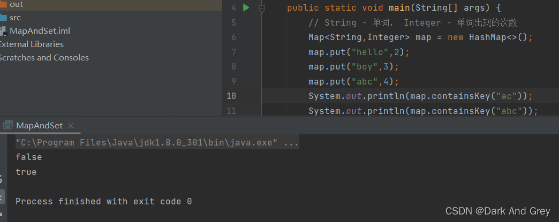Open the MapAndSet run tab
The image size is (559, 222).
click(x=39, y=125)
